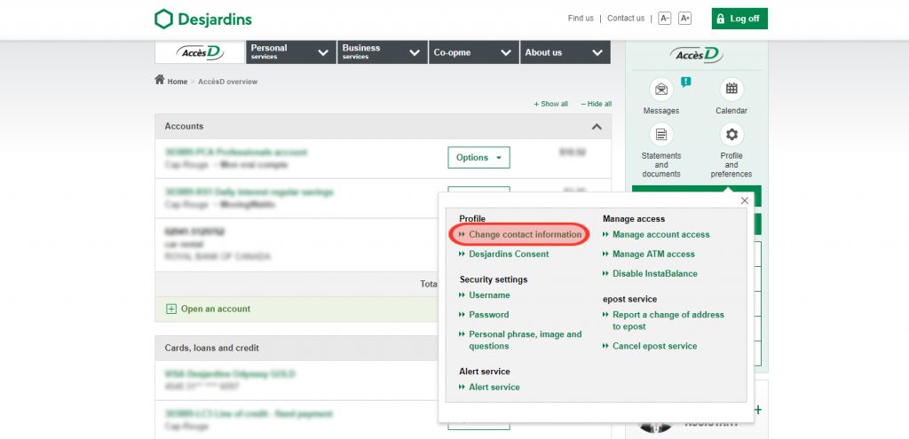Screen dimensions: 909x439
Task: Open the Calendar icon
Action: (x=731, y=89)
